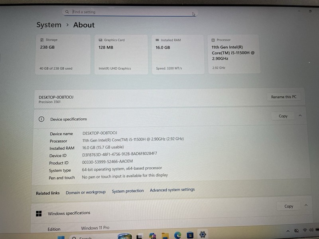Click the Windows 11 Pro edition value
This screenshot has width=319, height=239.
coord(95,228)
